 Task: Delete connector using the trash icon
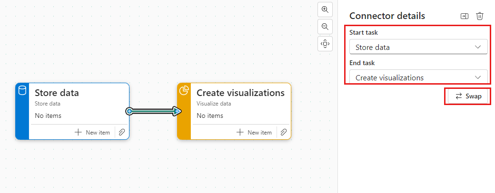coord(480,16)
